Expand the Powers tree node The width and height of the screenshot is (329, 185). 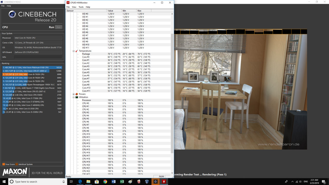coord(74,94)
